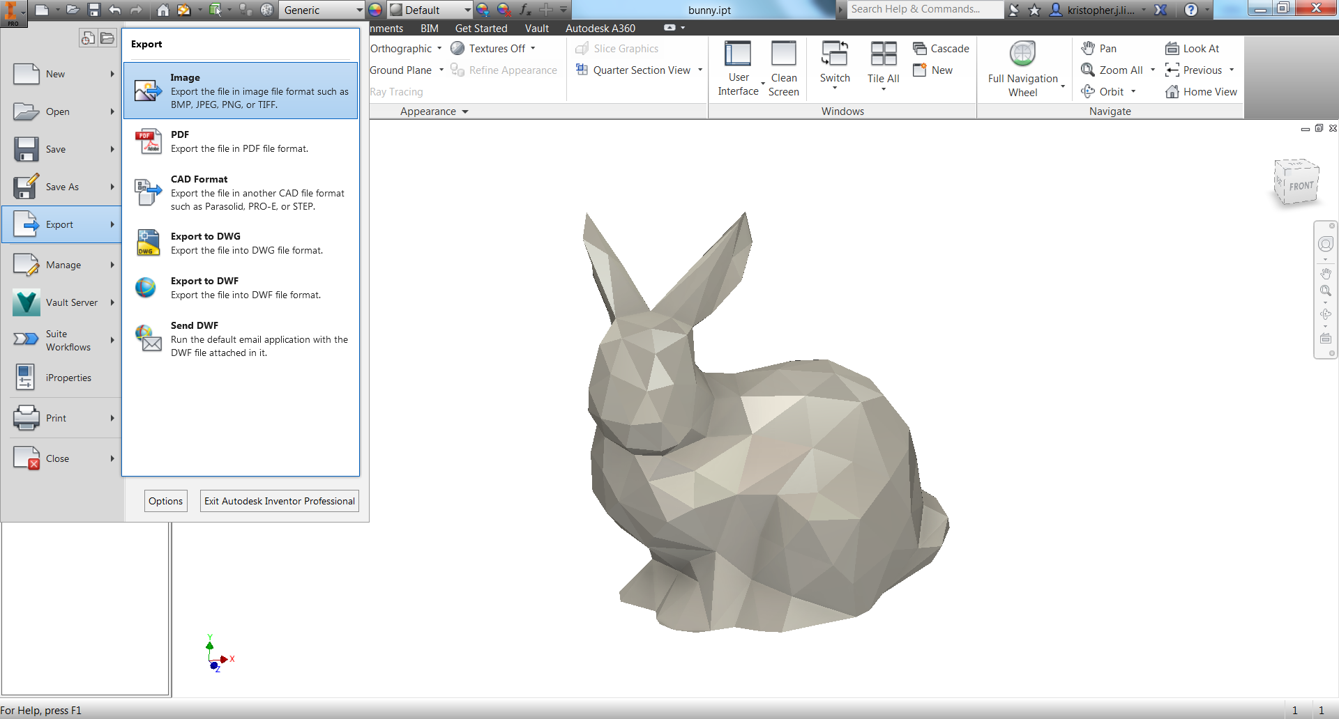Click the Options button
Image resolution: width=1339 pixels, height=719 pixels.
coord(165,500)
